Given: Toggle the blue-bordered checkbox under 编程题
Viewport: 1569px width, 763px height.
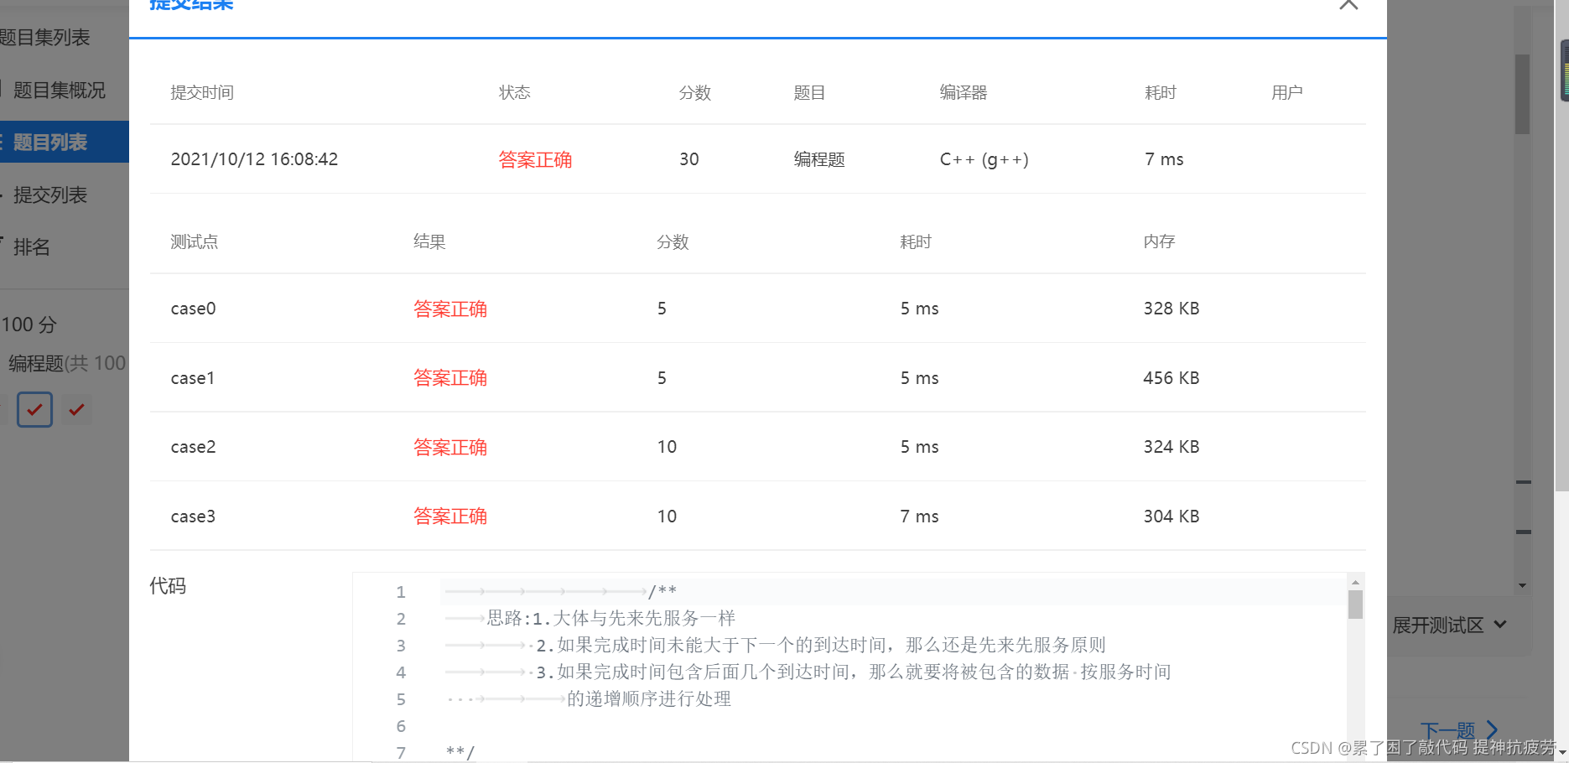Looking at the screenshot, I should coord(34,409).
